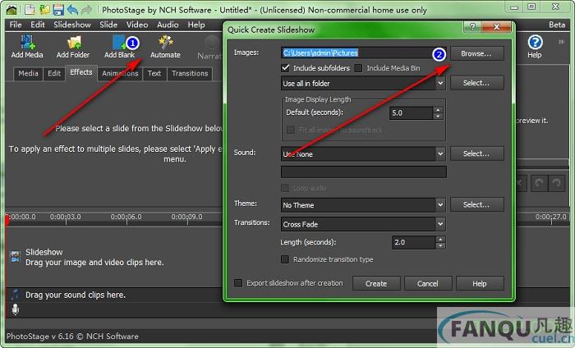Click the red timeline playhead

pyautogui.click(x=7, y=221)
